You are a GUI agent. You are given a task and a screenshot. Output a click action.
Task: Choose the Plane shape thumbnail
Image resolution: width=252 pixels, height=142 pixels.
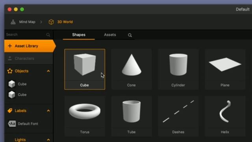click(x=225, y=69)
